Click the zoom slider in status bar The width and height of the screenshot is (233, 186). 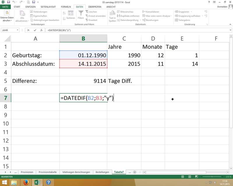(211, 177)
